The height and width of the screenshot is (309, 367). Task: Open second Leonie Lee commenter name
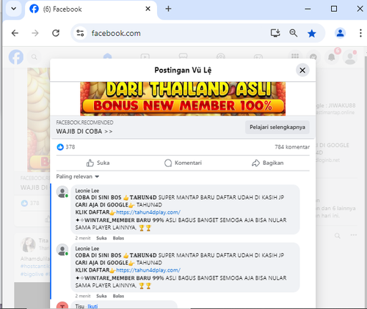coord(87,248)
